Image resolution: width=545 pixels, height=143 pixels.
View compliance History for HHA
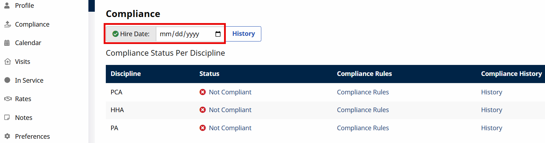pos(491,110)
